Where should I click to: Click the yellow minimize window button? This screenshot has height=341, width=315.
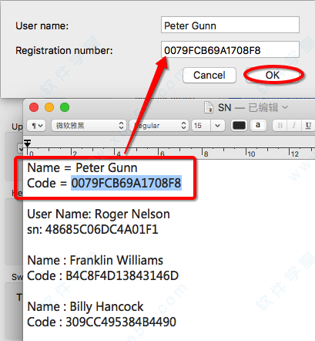[49, 107]
